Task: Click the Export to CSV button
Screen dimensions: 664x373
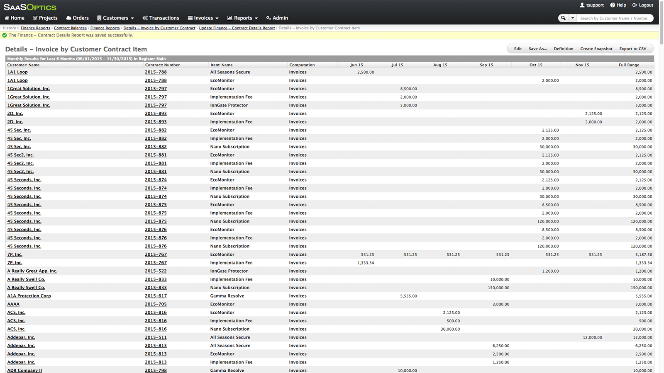Action: 632,49
